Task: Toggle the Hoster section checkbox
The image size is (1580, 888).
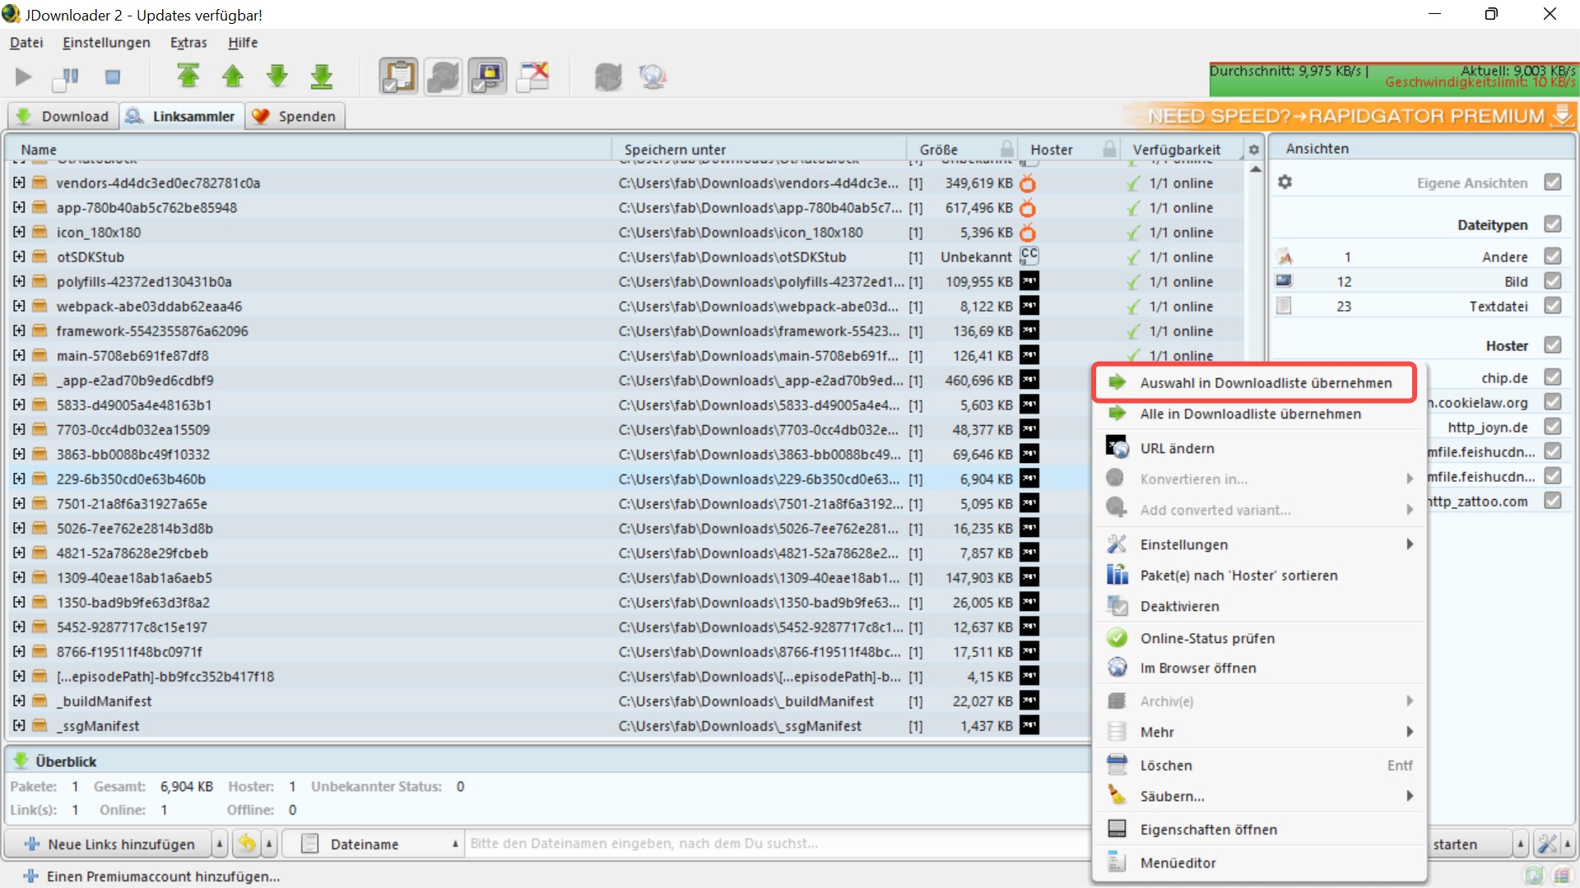Action: coord(1553,345)
